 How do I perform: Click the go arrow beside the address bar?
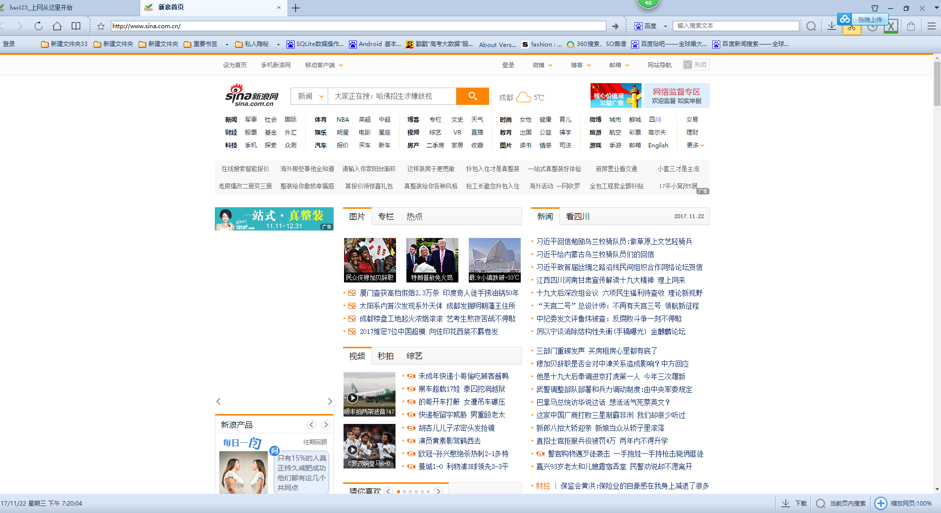pos(615,26)
